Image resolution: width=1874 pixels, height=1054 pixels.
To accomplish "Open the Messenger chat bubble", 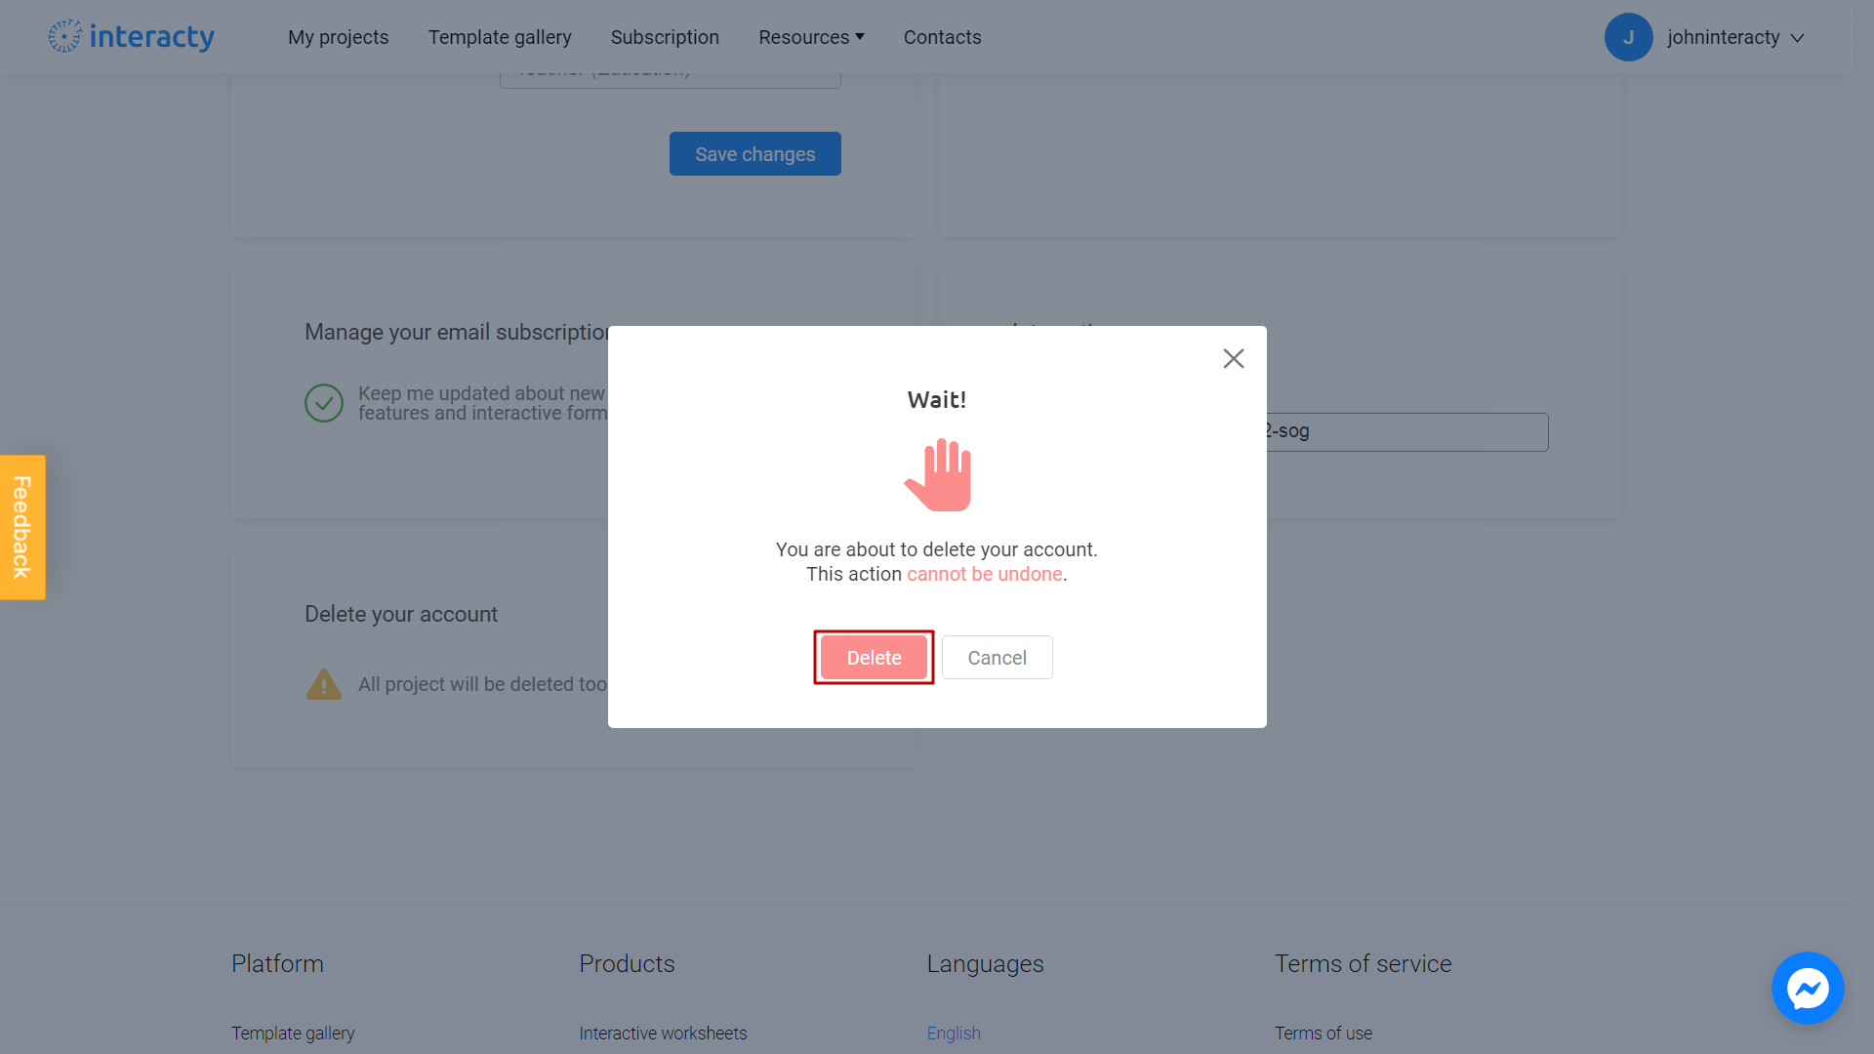I will [1808, 988].
